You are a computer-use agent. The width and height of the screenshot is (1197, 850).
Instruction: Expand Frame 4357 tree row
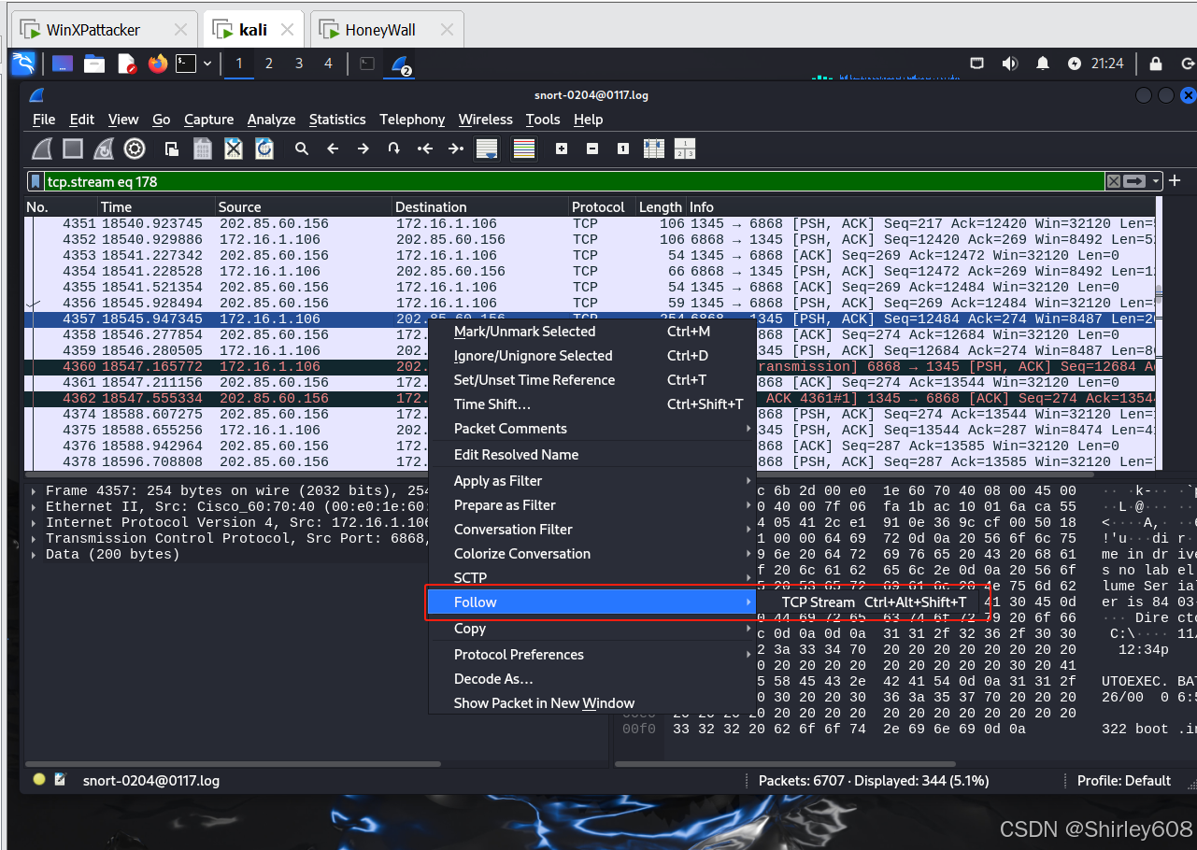click(34, 491)
